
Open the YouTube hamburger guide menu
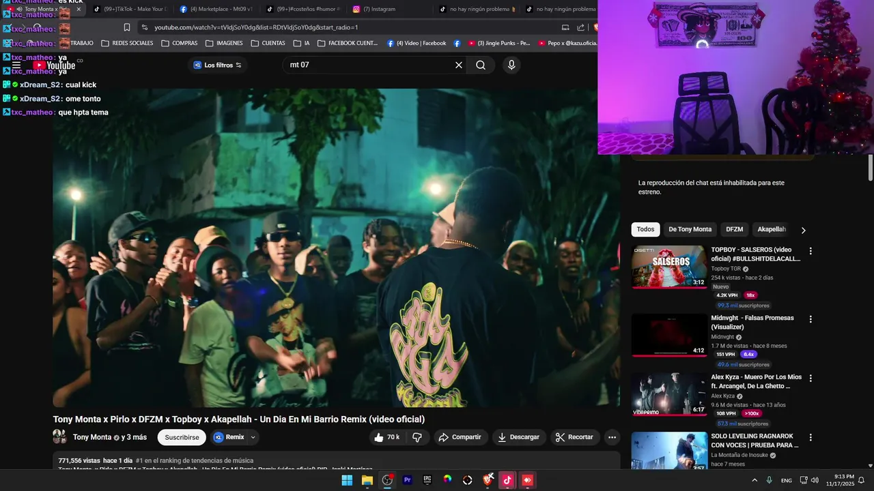tap(16, 65)
